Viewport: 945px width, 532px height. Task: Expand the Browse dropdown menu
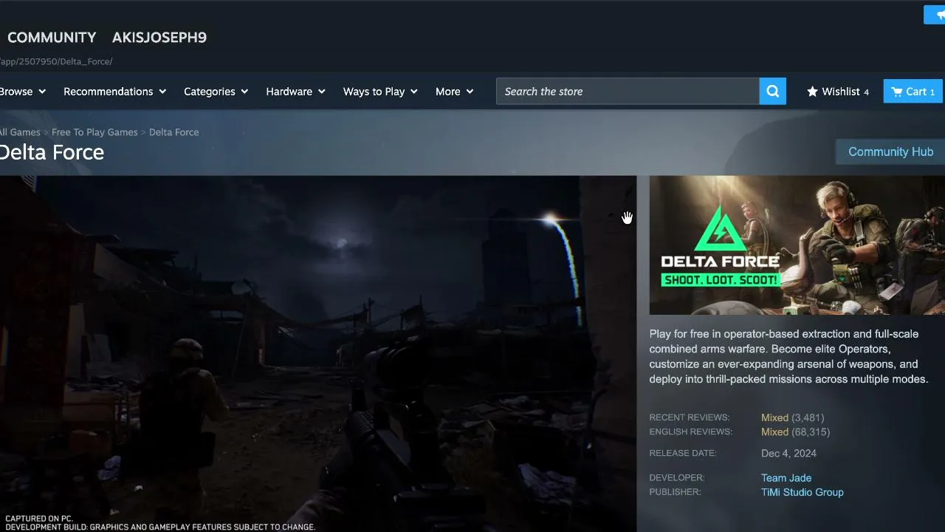pos(23,92)
